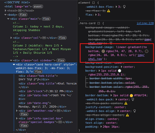Expand -webkit-box-align value arrow
The image size is (155, 133).
118,111
